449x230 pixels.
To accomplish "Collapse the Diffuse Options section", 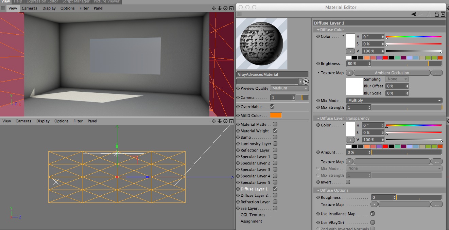I will pos(318,191).
